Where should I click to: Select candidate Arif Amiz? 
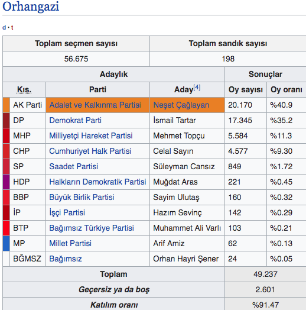(169, 243)
